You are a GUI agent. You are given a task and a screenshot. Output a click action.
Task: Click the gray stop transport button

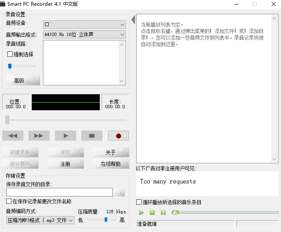point(92,136)
